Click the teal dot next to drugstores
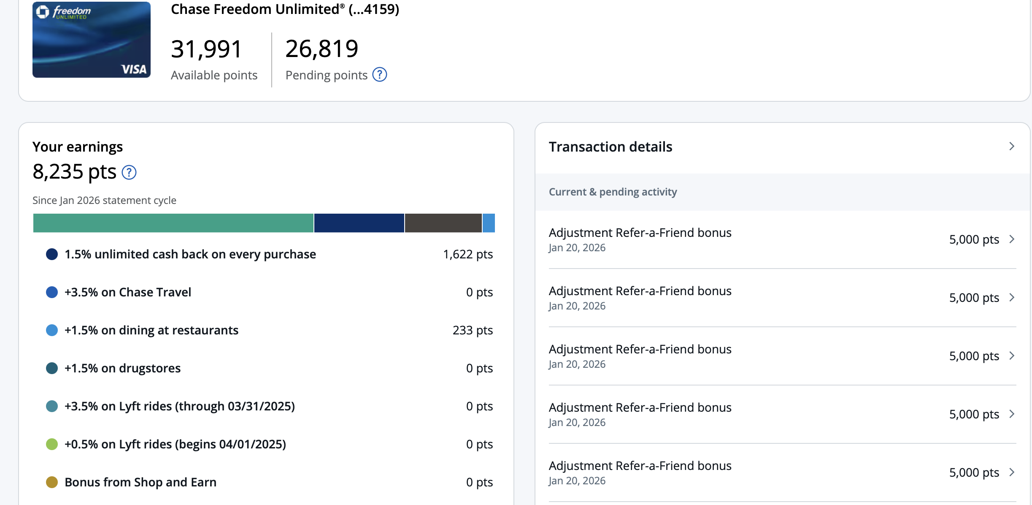 point(52,368)
